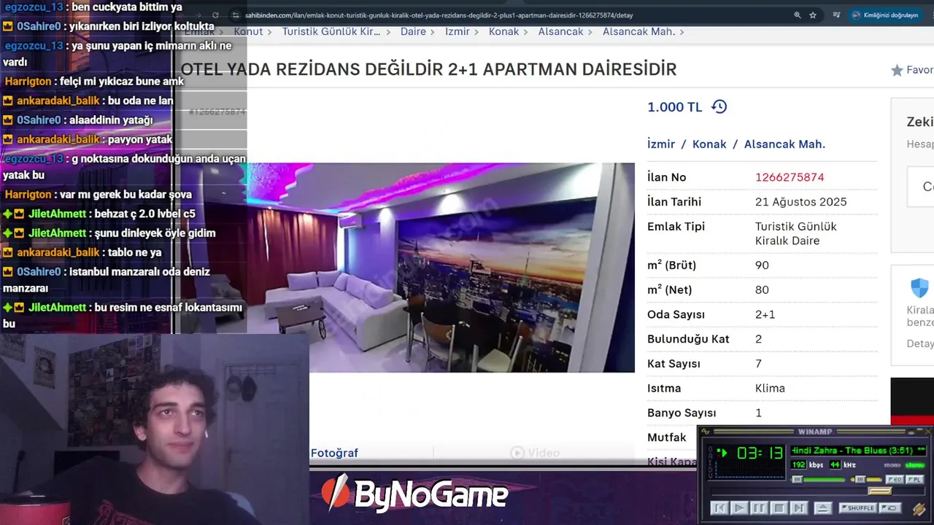The height and width of the screenshot is (525, 934).
Task: Adjust Winamp volume slider
Action: click(817, 479)
